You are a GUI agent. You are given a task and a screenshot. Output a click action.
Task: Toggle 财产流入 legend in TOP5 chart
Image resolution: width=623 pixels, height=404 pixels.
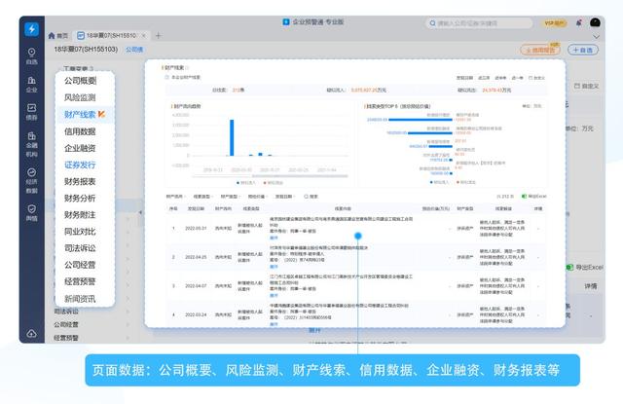pyautogui.click(x=439, y=182)
